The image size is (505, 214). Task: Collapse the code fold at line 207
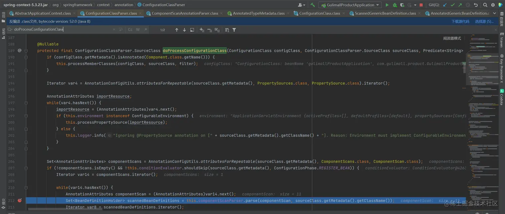pyautogui.click(x=26, y=168)
